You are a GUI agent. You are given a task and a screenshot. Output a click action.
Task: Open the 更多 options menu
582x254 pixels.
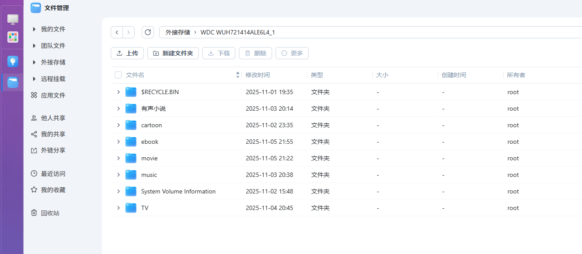[x=292, y=53]
